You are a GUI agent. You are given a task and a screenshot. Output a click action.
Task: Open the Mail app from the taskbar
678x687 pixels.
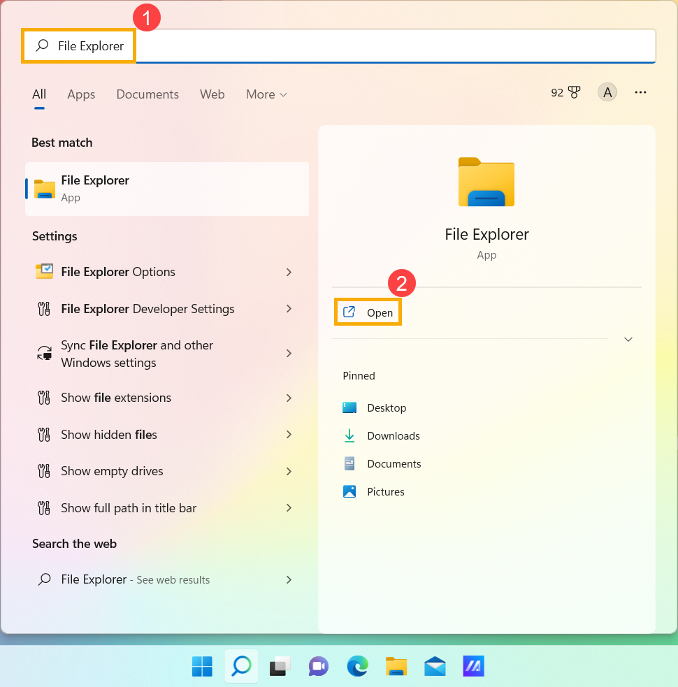coord(435,667)
